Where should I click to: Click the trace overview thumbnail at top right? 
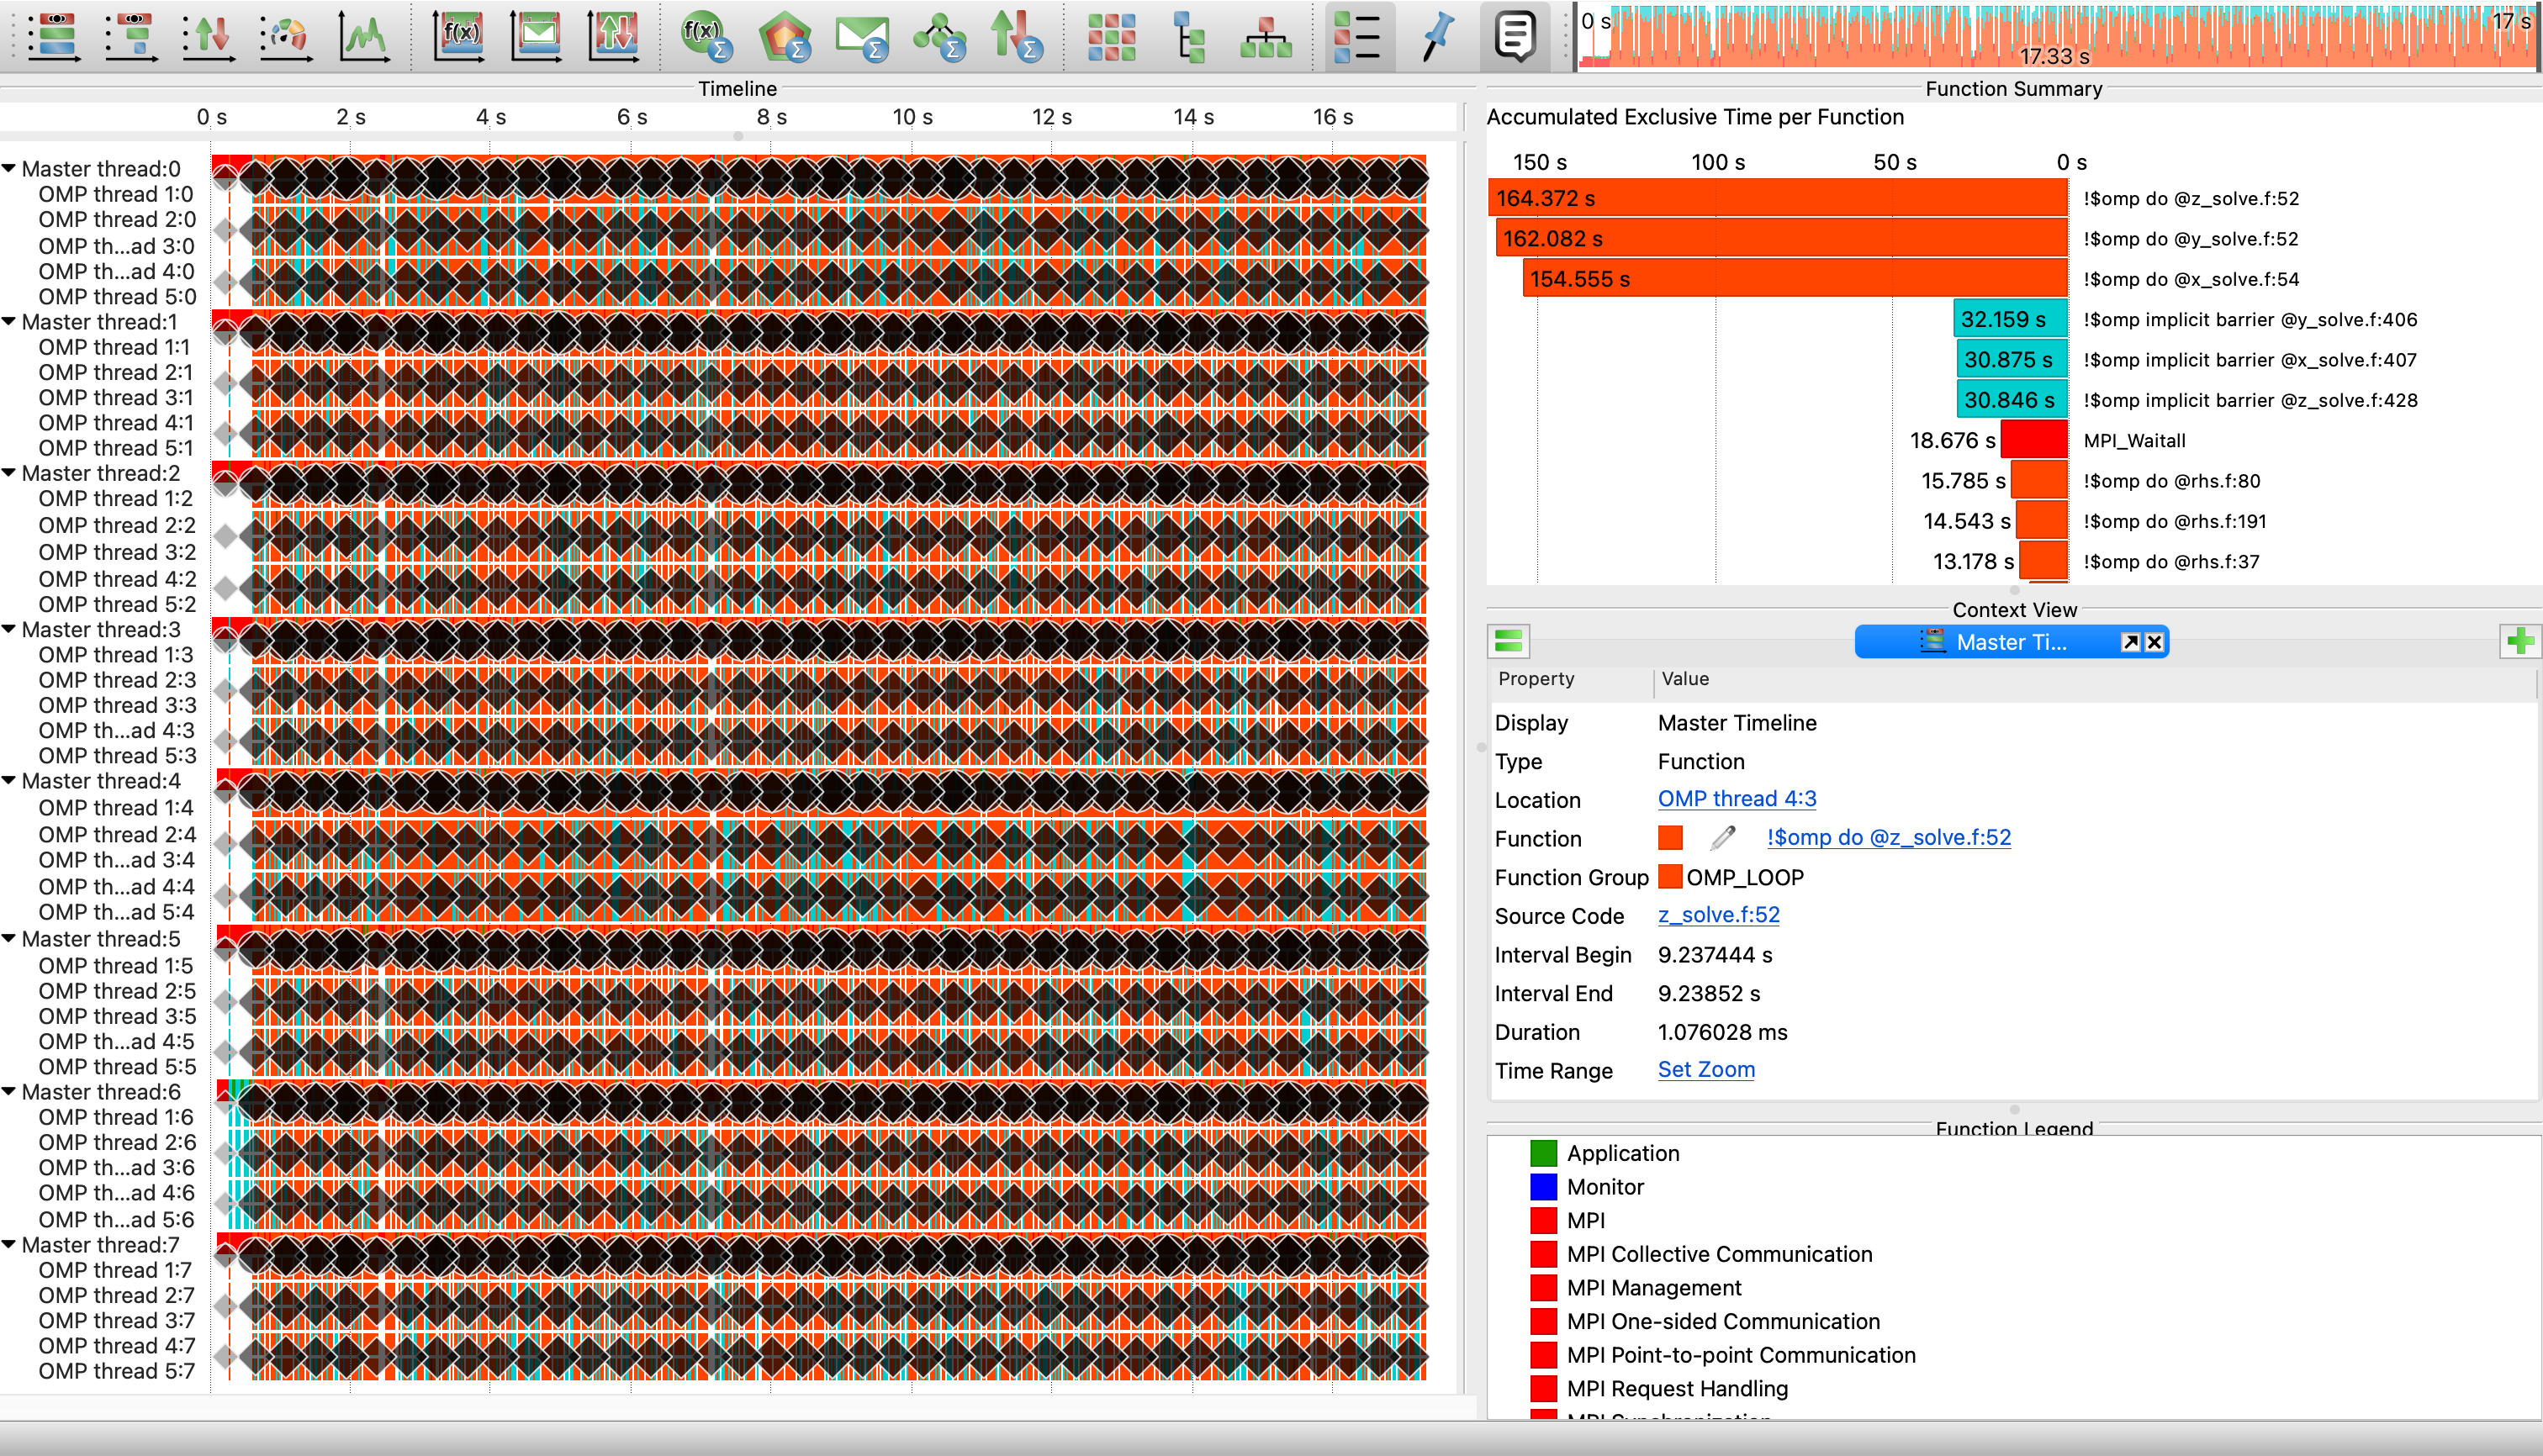[2057, 37]
